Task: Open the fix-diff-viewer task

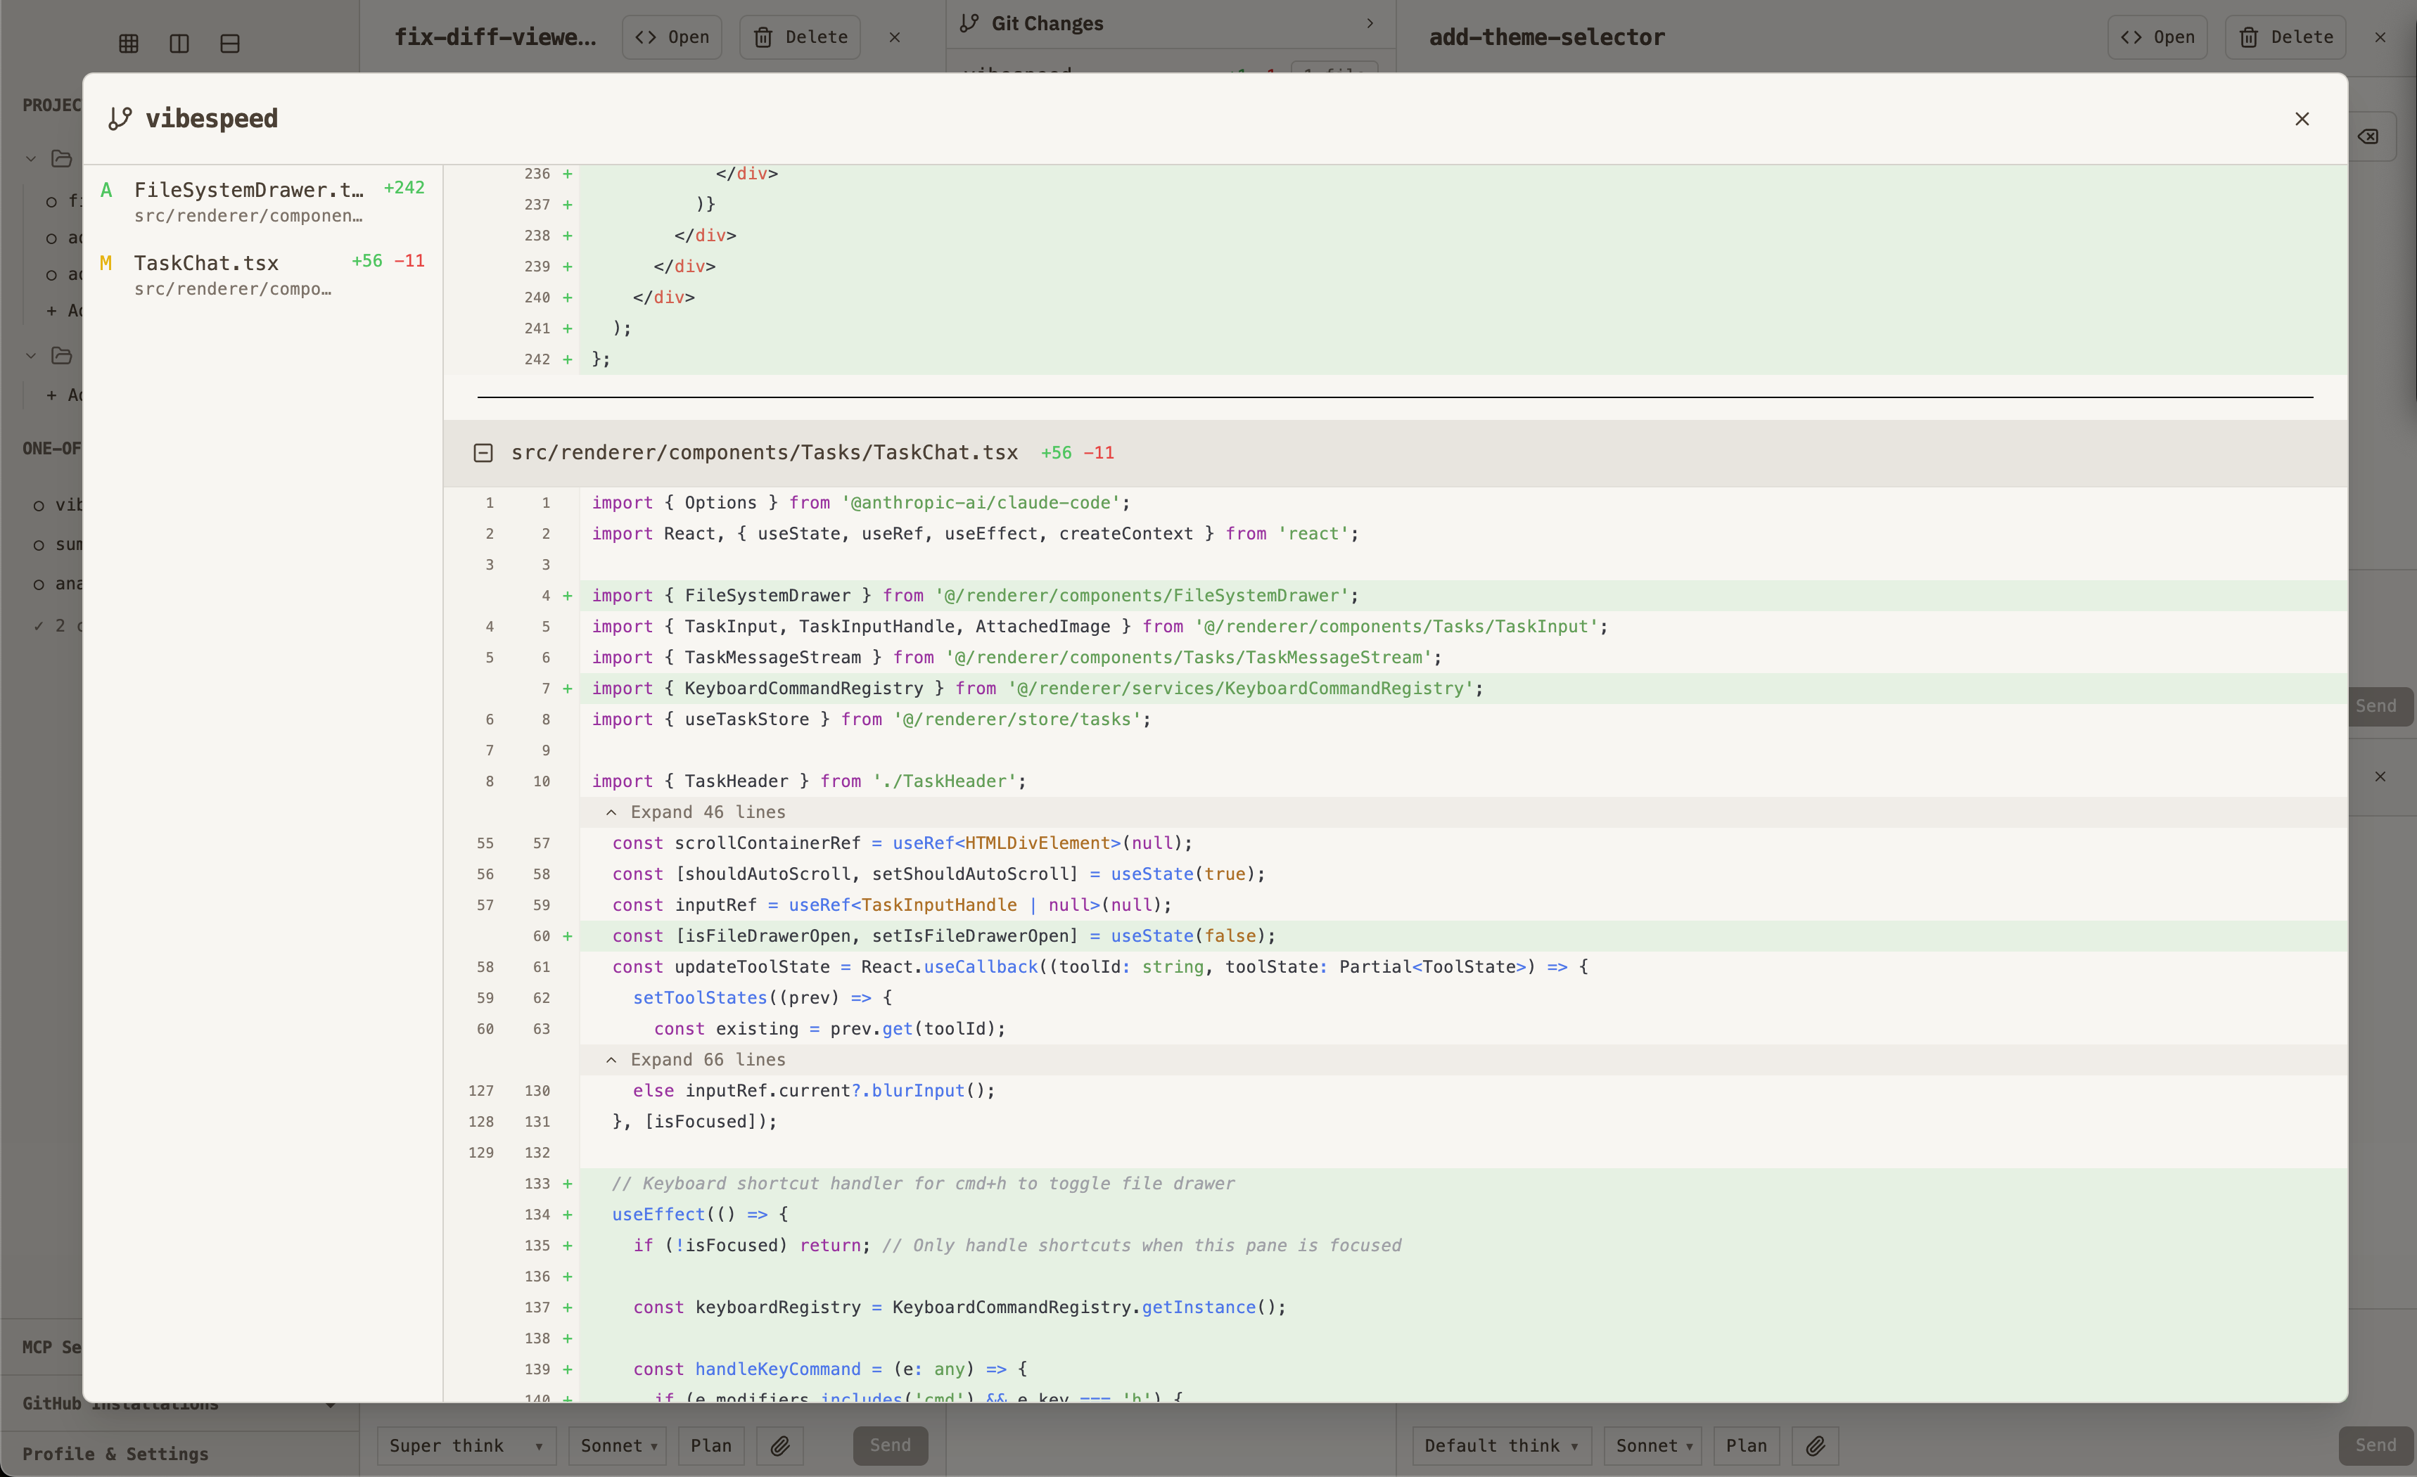Action: point(672,37)
